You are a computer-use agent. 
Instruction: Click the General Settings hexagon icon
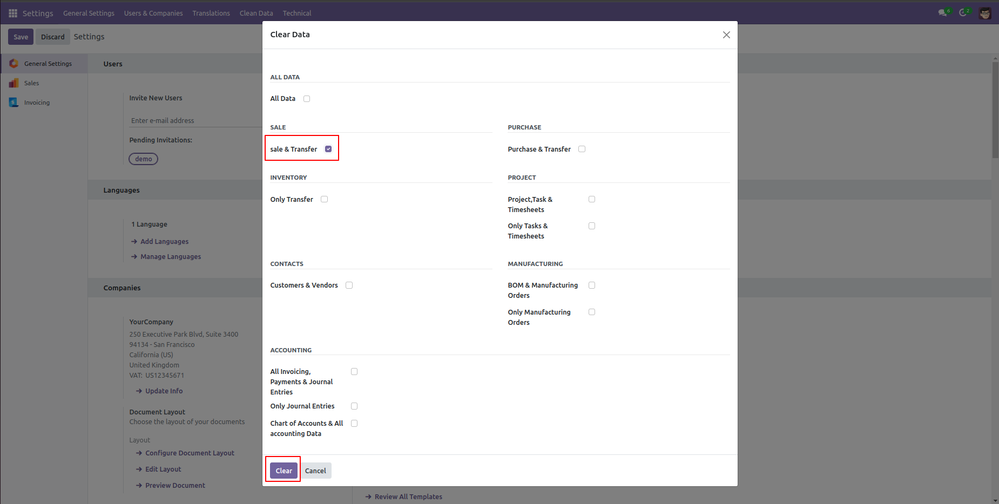(x=14, y=63)
